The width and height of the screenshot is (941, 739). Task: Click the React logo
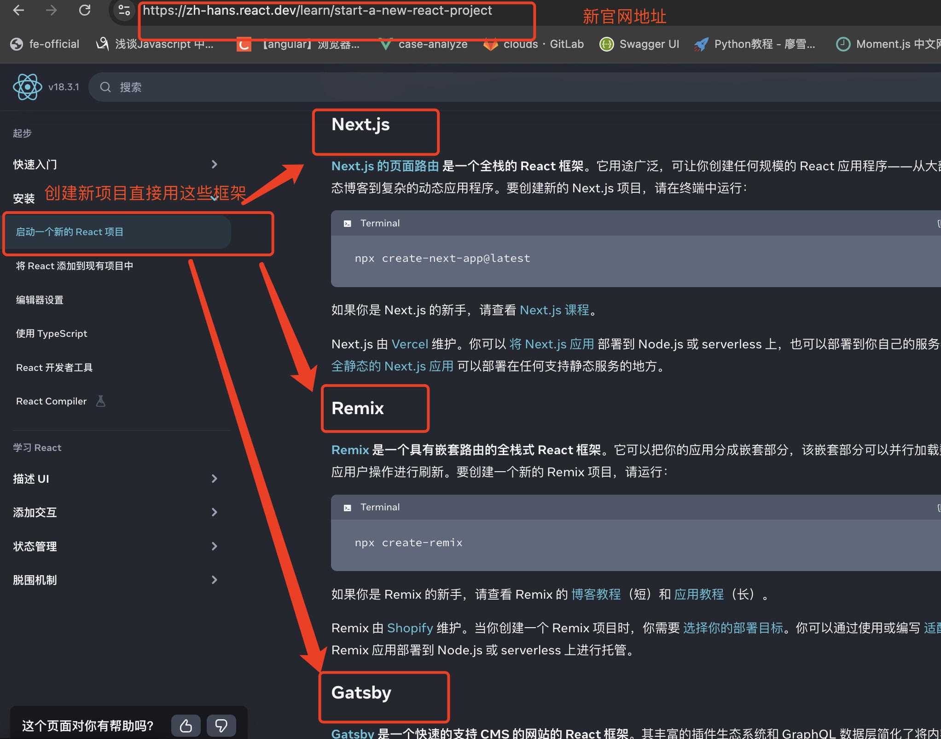[x=28, y=87]
